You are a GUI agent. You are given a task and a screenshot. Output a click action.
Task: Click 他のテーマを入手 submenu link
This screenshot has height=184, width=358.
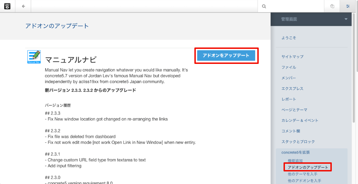click(x=302, y=174)
